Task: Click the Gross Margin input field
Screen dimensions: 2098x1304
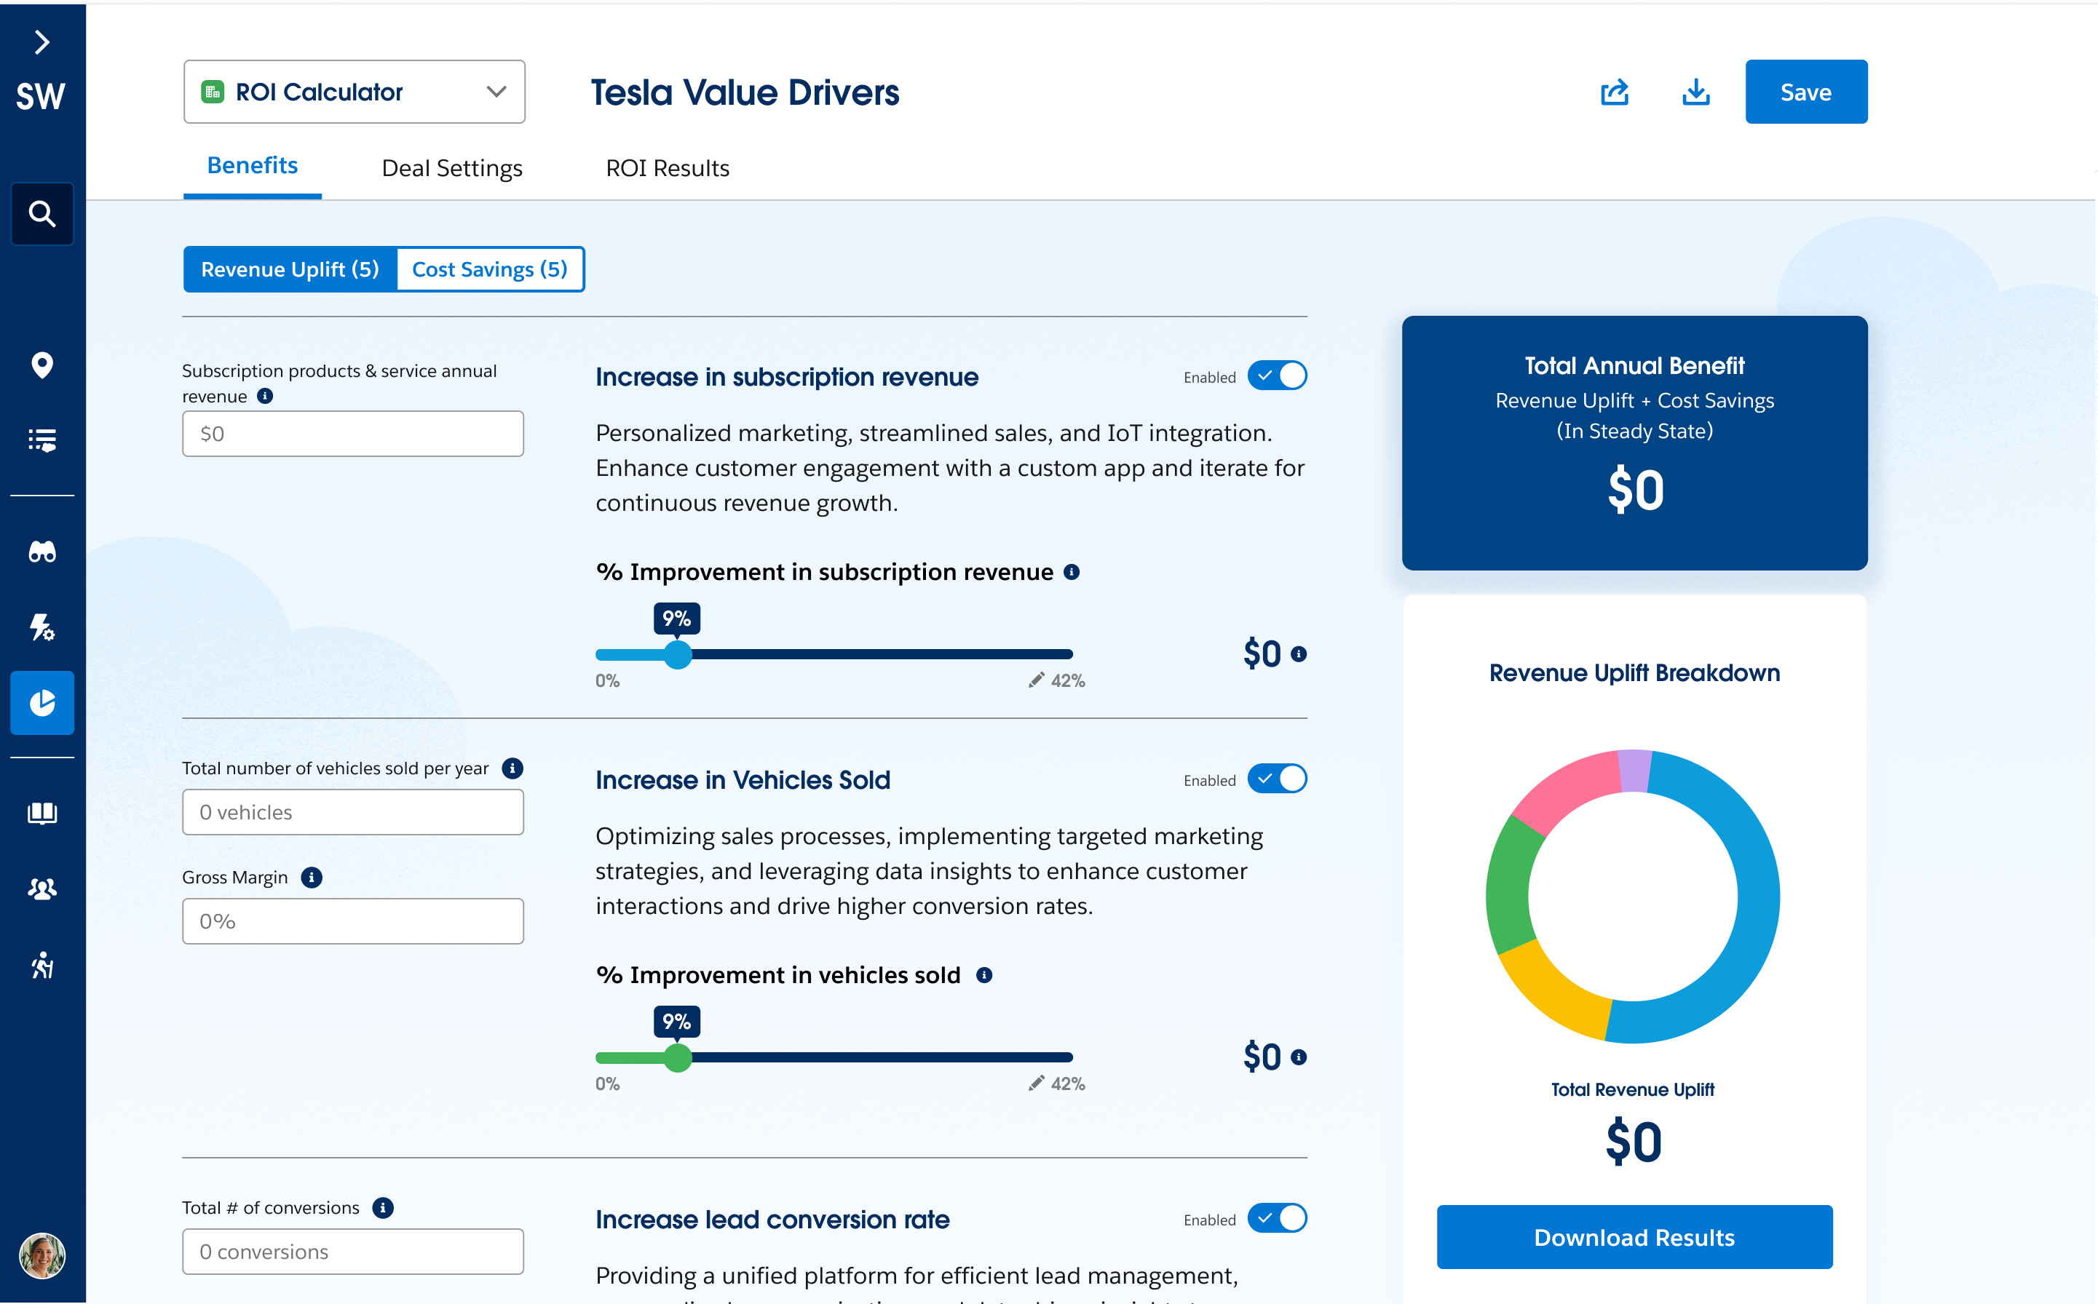Action: [x=353, y=921]
